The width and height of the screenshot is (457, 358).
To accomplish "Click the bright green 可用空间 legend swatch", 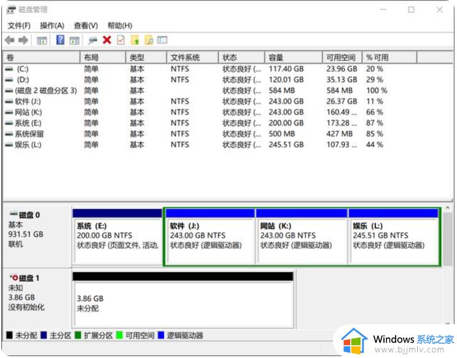I will coord(119,335).
